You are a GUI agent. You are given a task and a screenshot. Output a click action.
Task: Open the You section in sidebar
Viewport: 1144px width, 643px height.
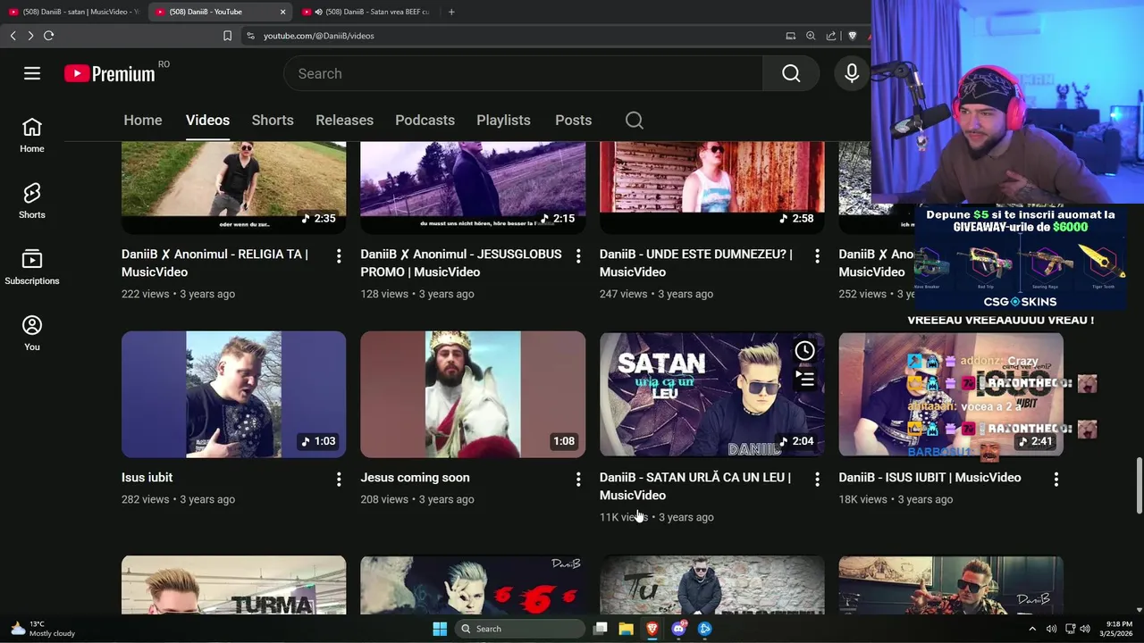click(32, 334)
